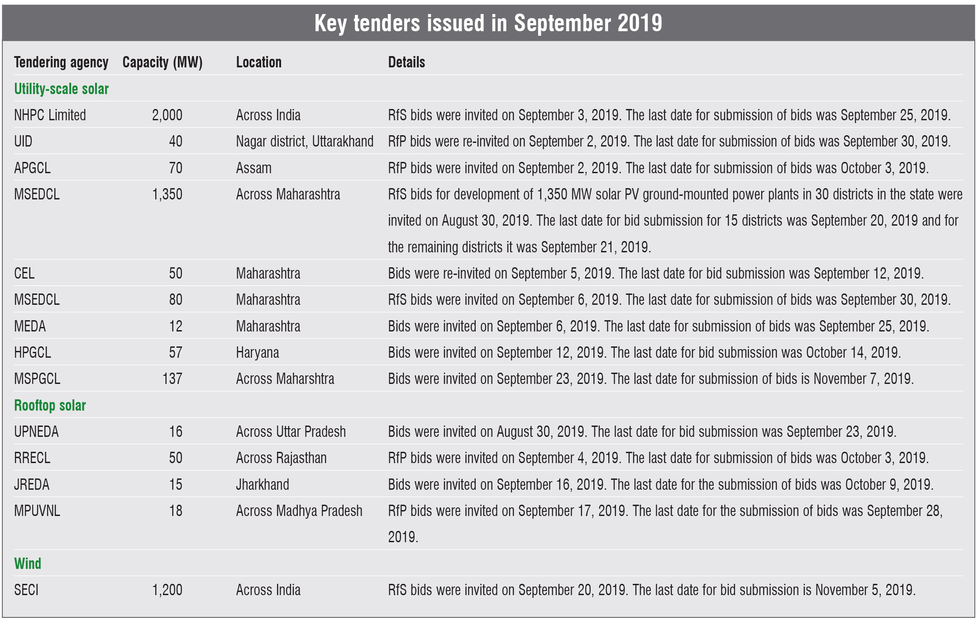Click the 'Capacity (MW)' column header
The height and width of the screenshot is (620, 979).
[x=162, y=62]
